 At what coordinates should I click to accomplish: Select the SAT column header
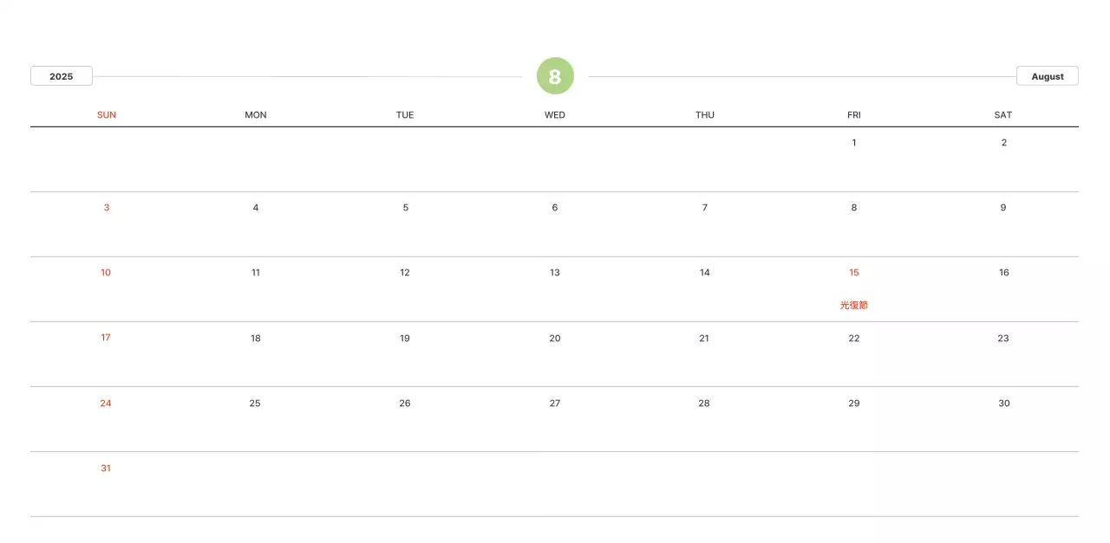[x=1003, y=115]
